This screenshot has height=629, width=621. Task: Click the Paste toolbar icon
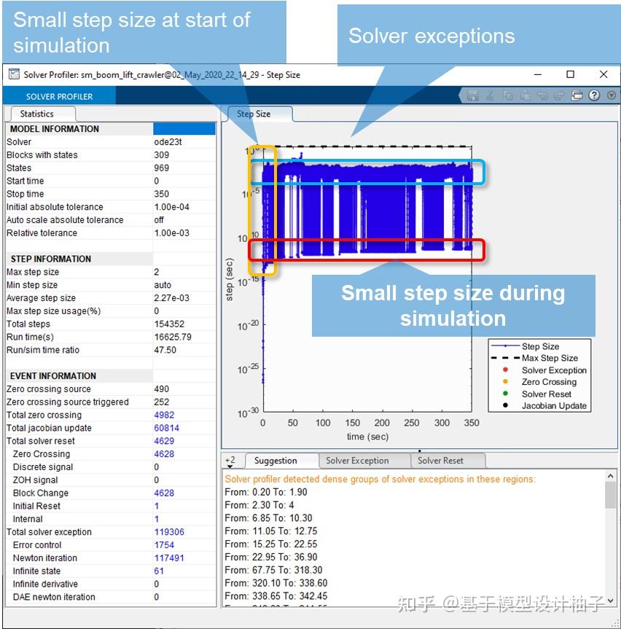pyautogui.click(x=524, y=95)
